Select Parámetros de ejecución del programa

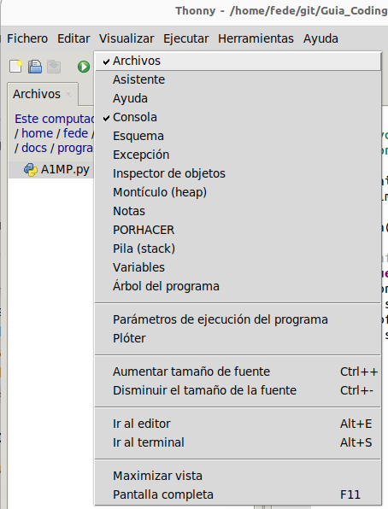[238, 319]
